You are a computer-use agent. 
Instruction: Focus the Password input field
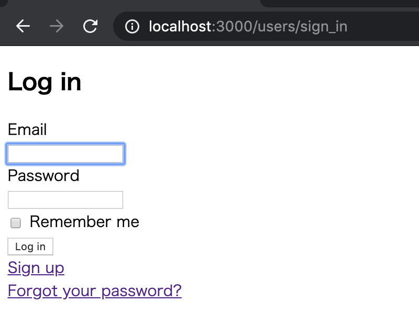point(65,200)
